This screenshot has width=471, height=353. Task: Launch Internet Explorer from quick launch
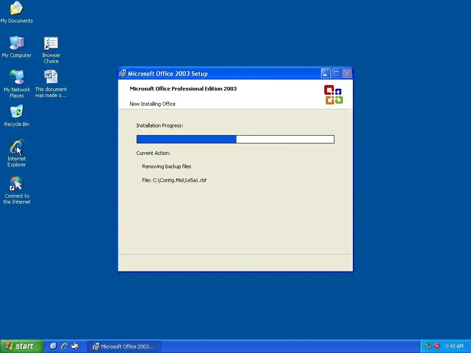(64, 346)
